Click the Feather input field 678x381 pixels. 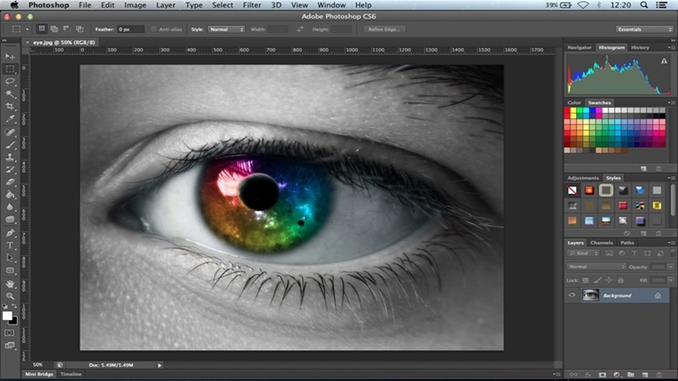(130, 29)
